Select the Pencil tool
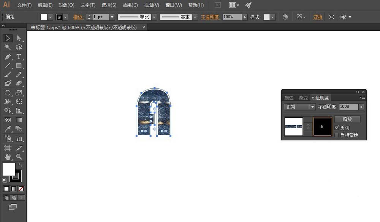 click(x=19, y=74)
